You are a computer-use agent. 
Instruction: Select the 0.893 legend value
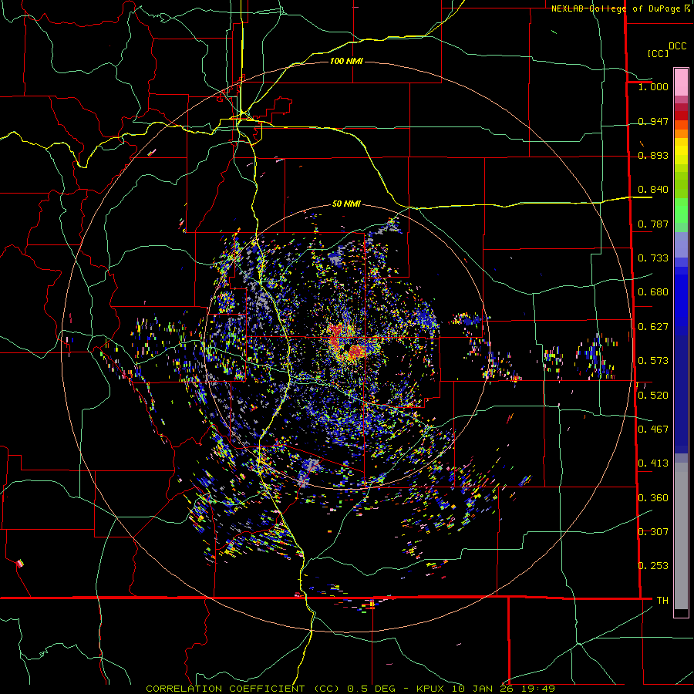click(653, 155)
